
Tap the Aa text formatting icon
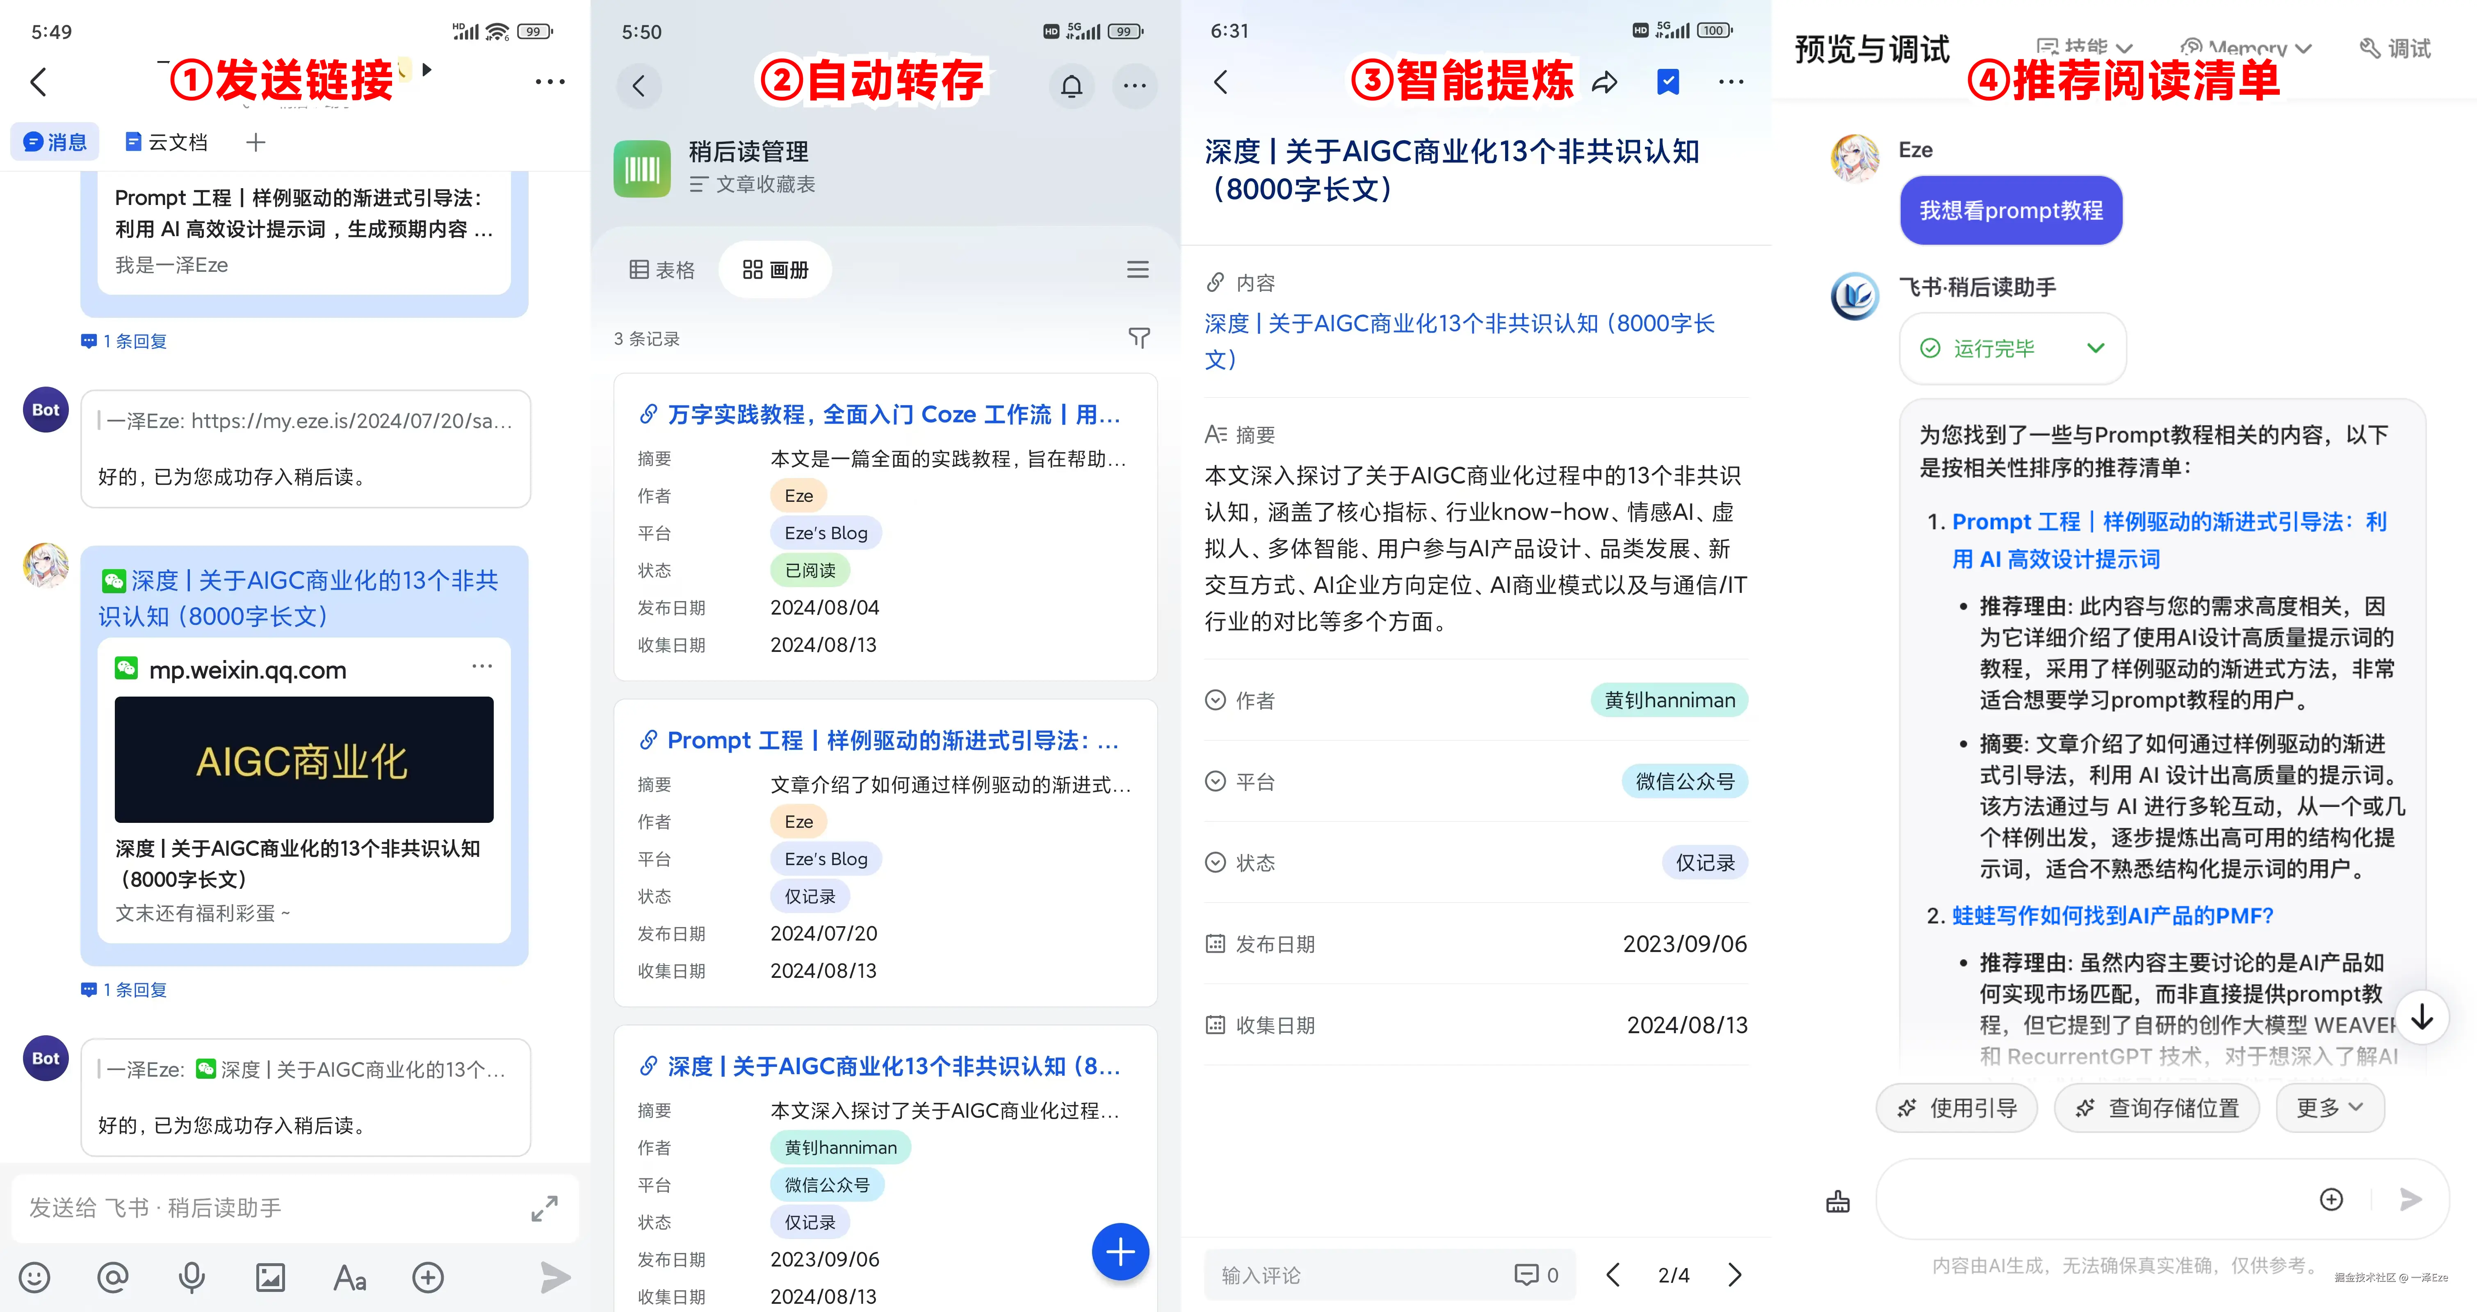click(349, 1278)
